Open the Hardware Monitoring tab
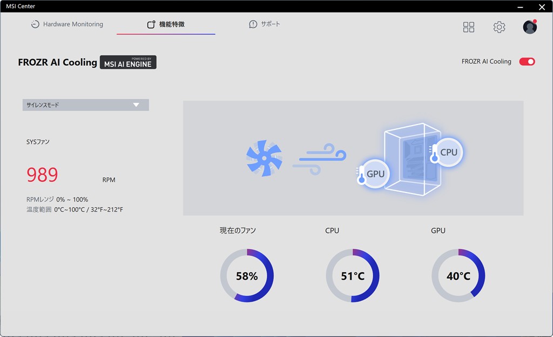The width and height of the screenshot is (553, 337). tap(67, 24)
